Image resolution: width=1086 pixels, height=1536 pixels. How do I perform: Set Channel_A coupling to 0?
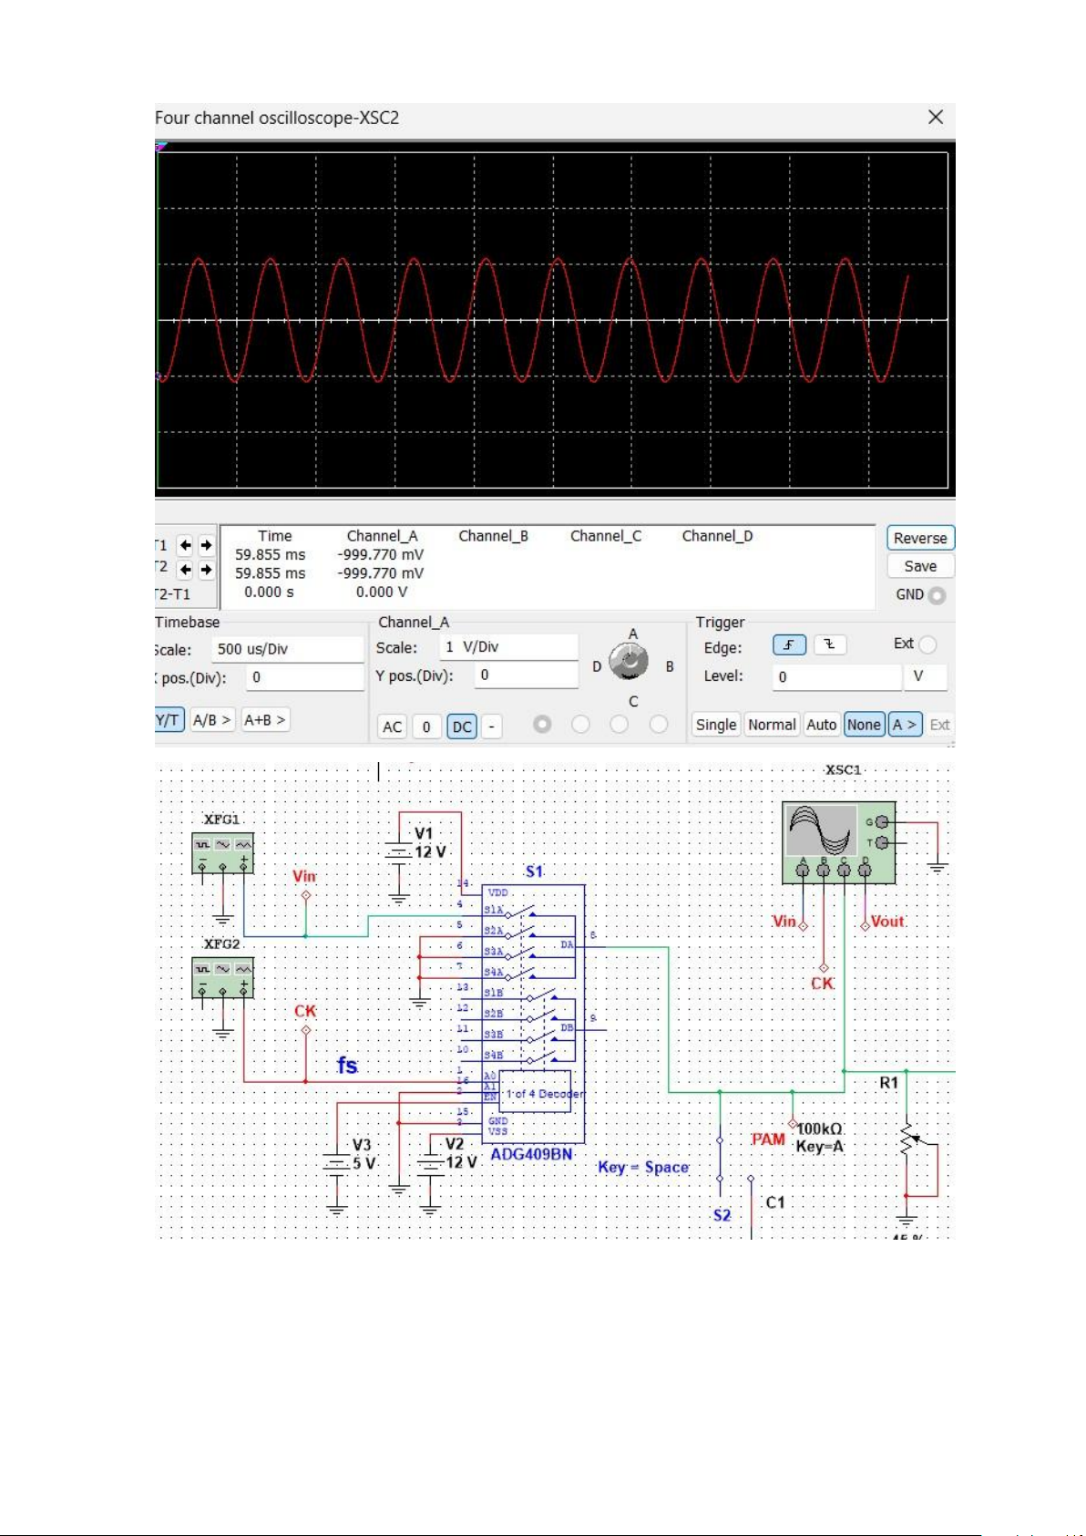coord(426,727)
